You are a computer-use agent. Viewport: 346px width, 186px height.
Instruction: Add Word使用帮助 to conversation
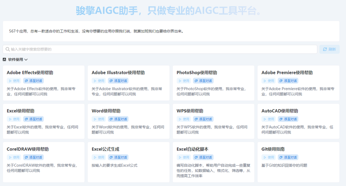point(118,119)
